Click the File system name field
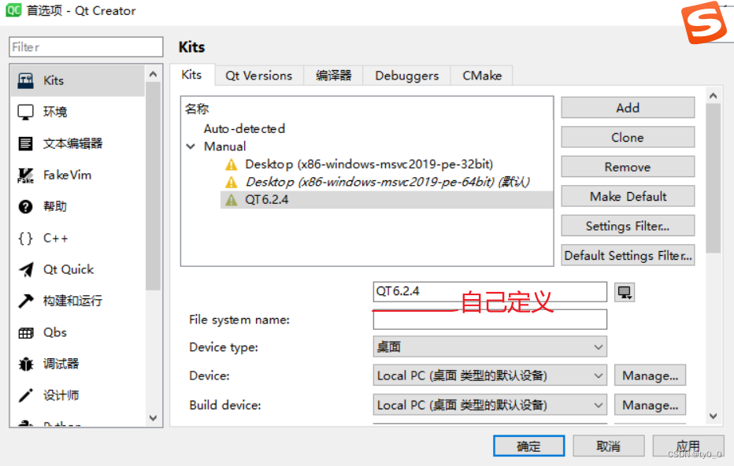This screenshot has width=734, height=466. (490, 320)
